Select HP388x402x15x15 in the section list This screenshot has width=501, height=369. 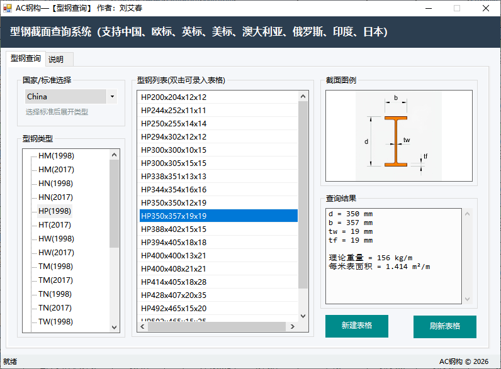point(218,229)
